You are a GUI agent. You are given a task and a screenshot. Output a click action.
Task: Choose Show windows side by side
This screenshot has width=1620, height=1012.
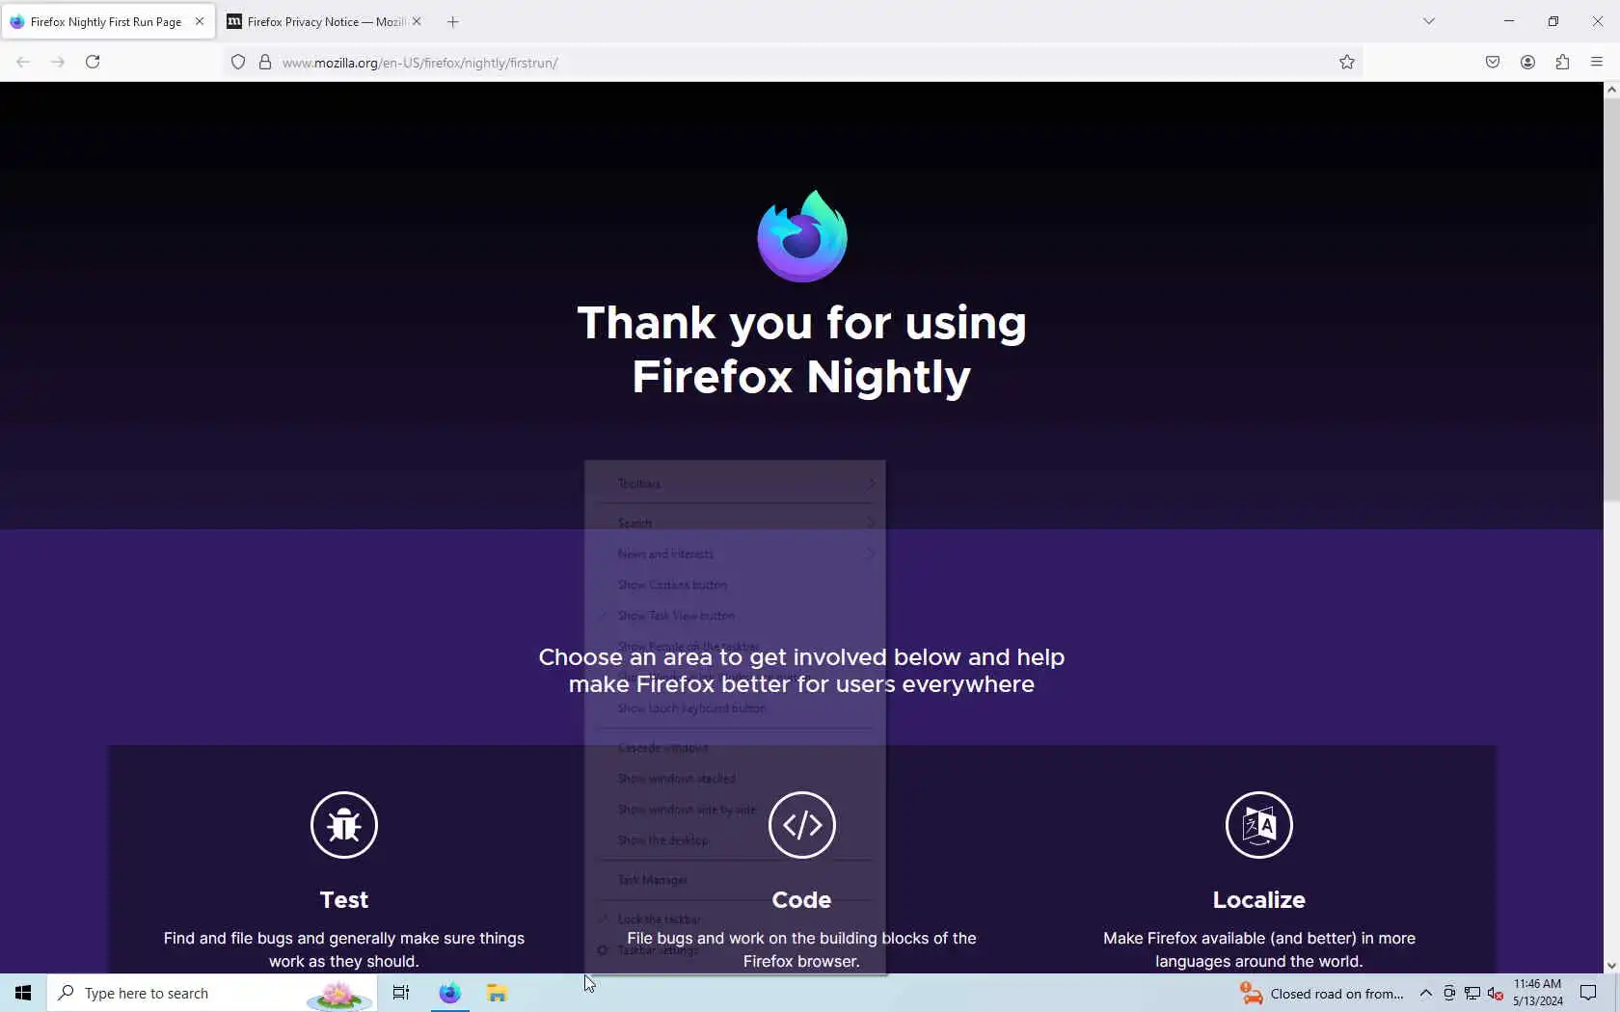point(735,809)
